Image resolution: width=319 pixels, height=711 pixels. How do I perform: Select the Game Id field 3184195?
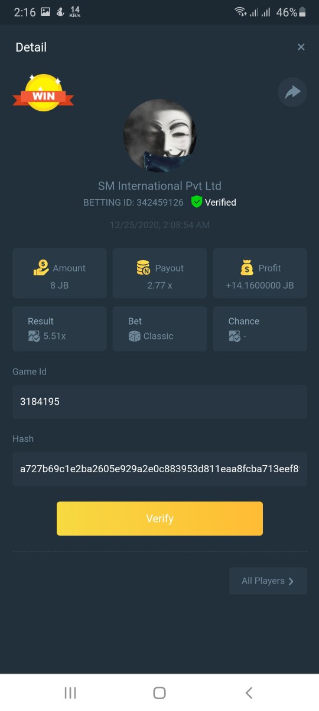coord(159,402)
